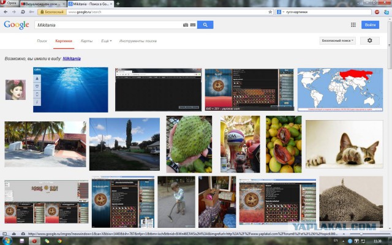The image size is (392, 245).
Task: Open the Windows Start button
Action: pyautogui.click(x=7, y=241)
